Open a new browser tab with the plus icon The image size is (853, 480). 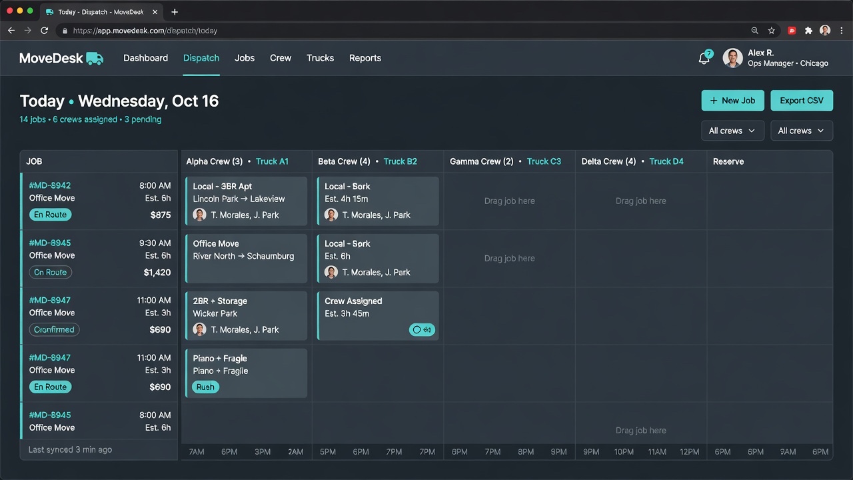click(175, 12)
